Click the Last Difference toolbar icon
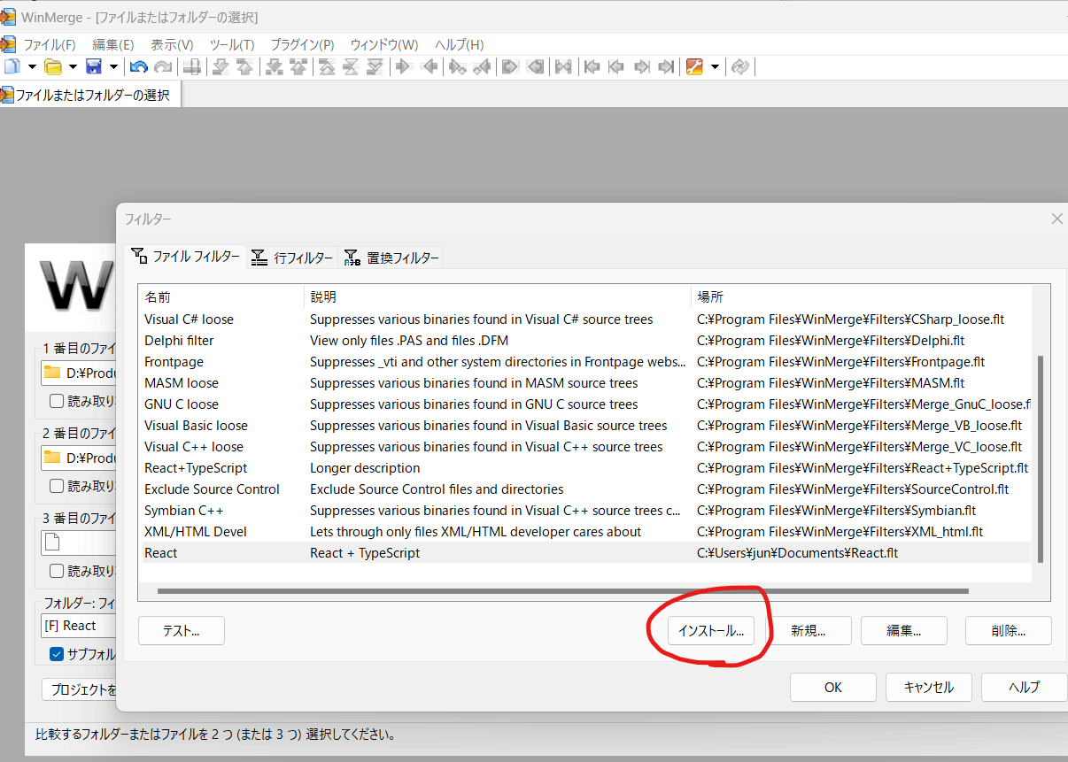Viewport: 1068px width, 762px height. point(375,66)
